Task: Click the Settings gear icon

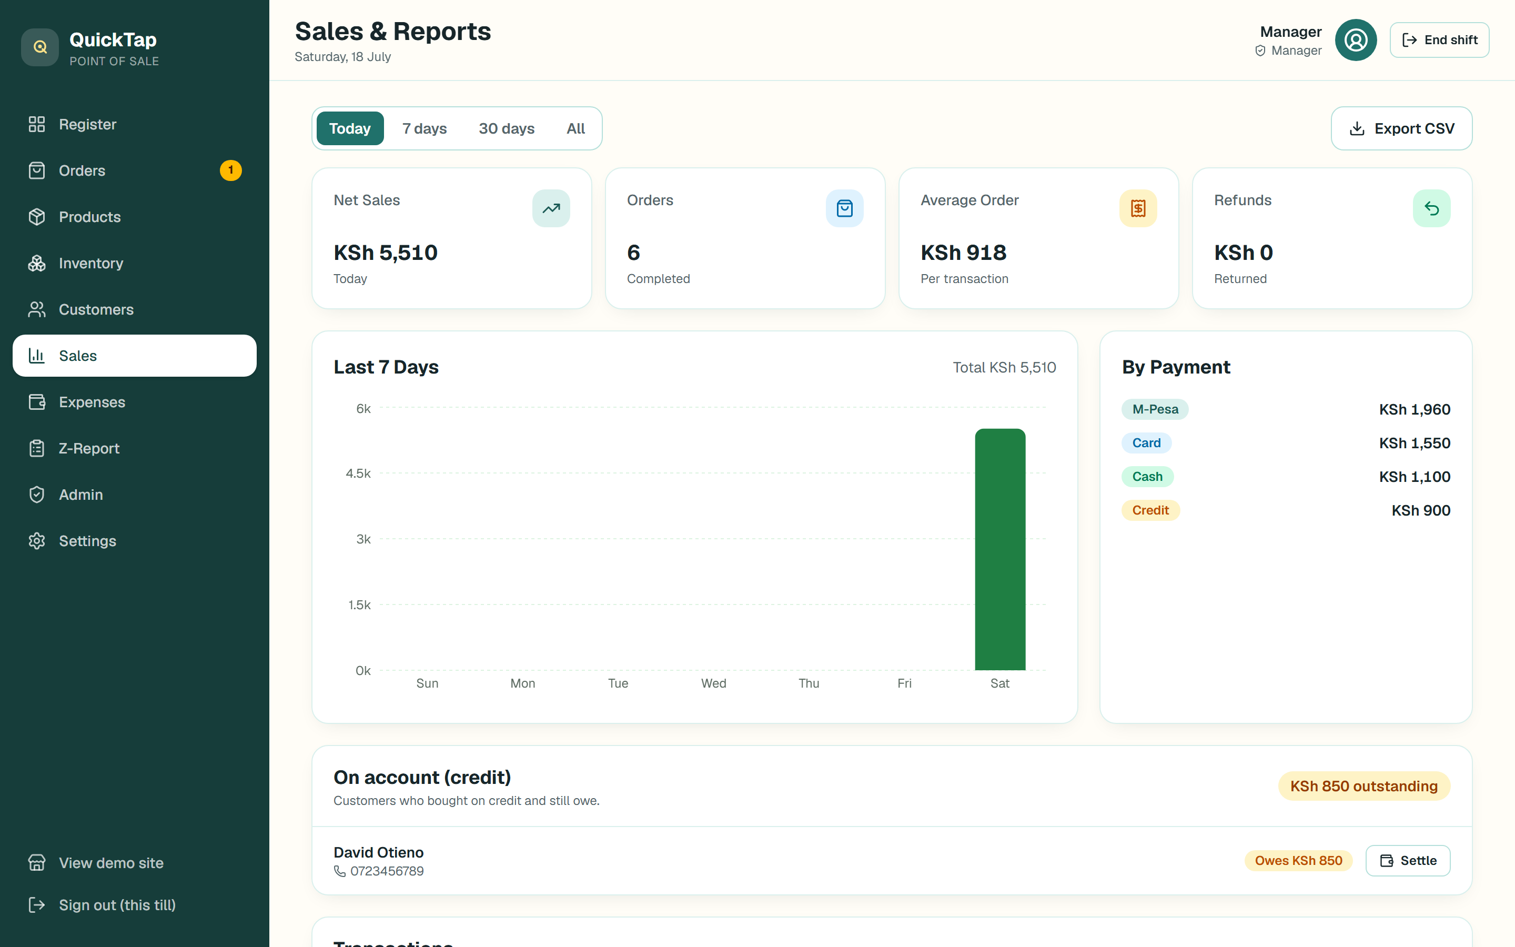Action: (x=37, y=541)
